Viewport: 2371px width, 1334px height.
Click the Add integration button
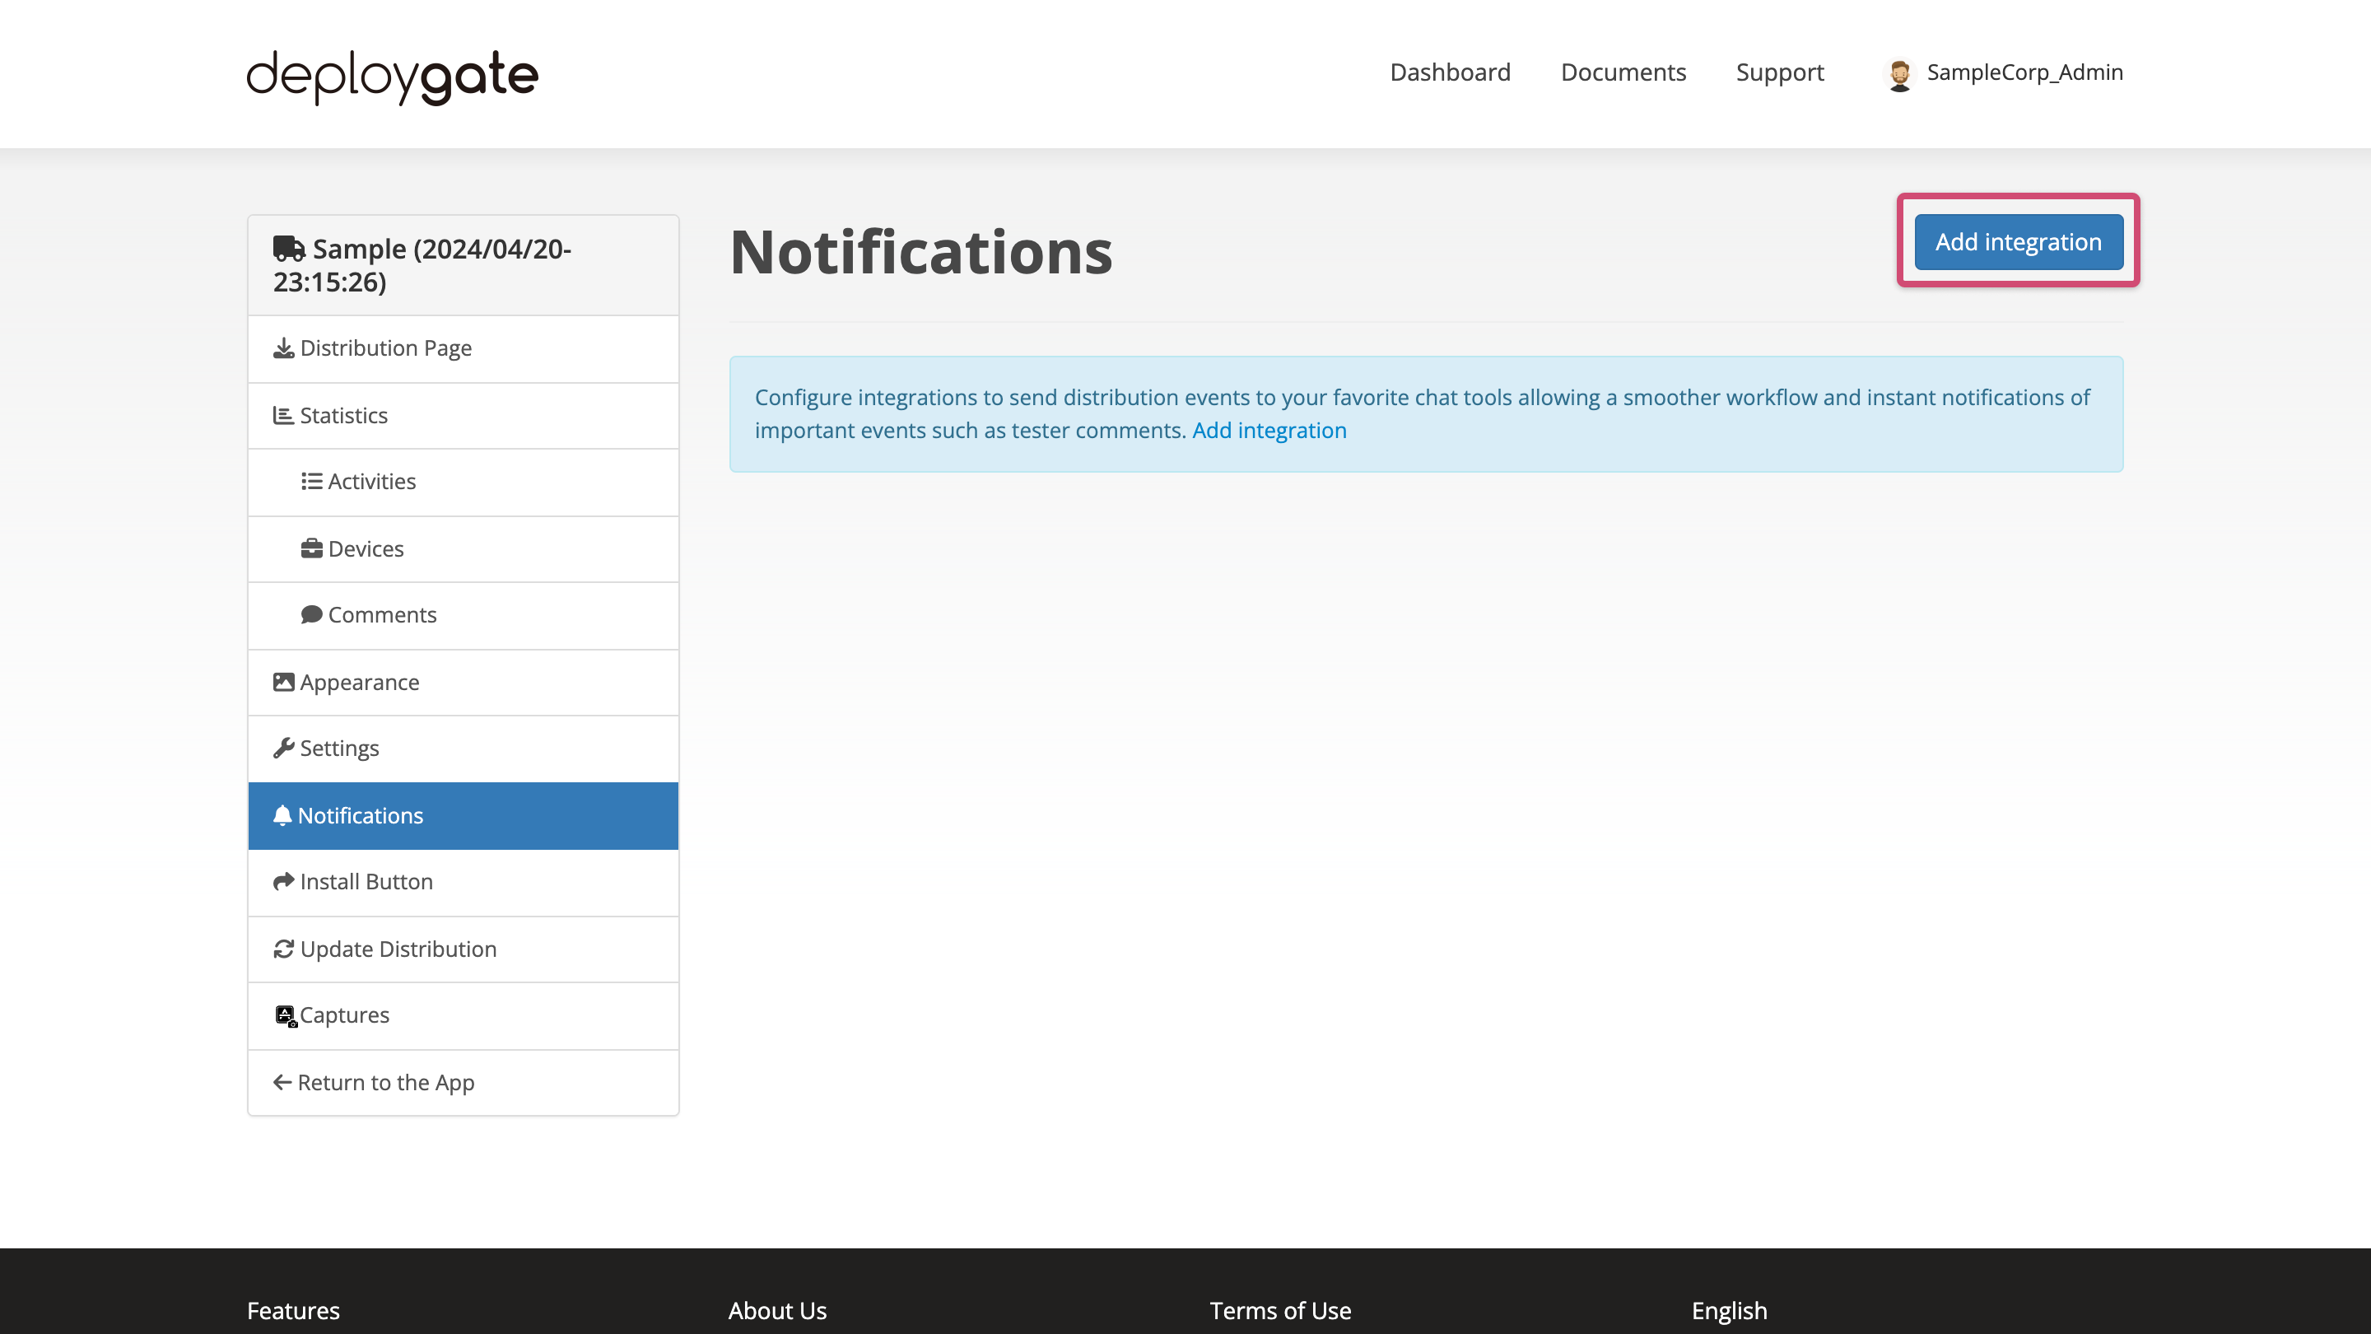pos(2018,241)
